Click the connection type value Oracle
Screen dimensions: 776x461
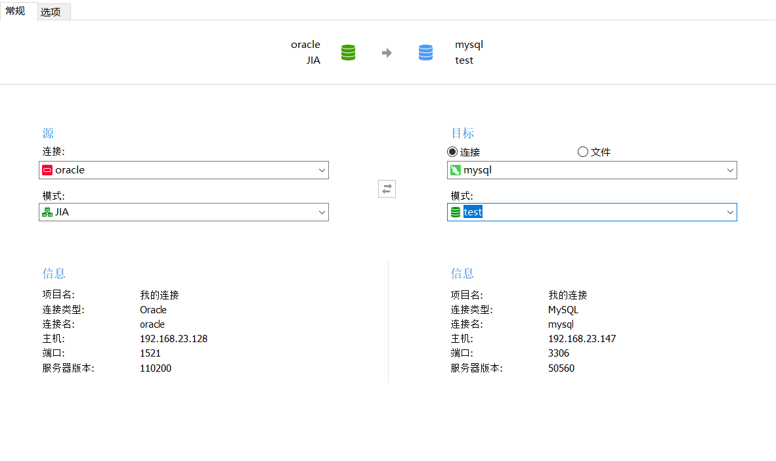coord(154,309)
